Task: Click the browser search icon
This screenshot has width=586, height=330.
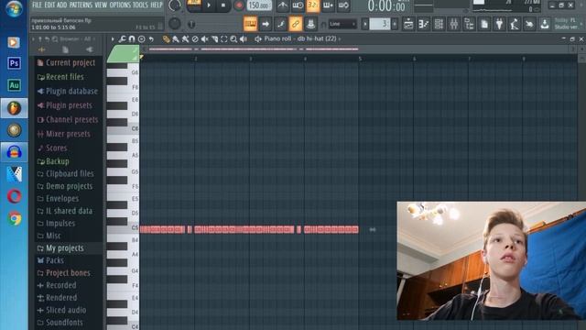Action: (x=55, y=38)
